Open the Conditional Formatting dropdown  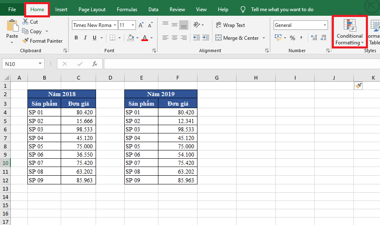349,32
